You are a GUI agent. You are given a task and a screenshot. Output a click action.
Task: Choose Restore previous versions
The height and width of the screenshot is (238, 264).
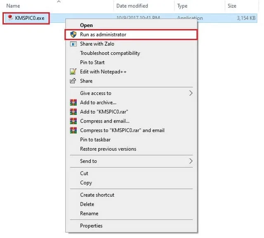point(108,149)
